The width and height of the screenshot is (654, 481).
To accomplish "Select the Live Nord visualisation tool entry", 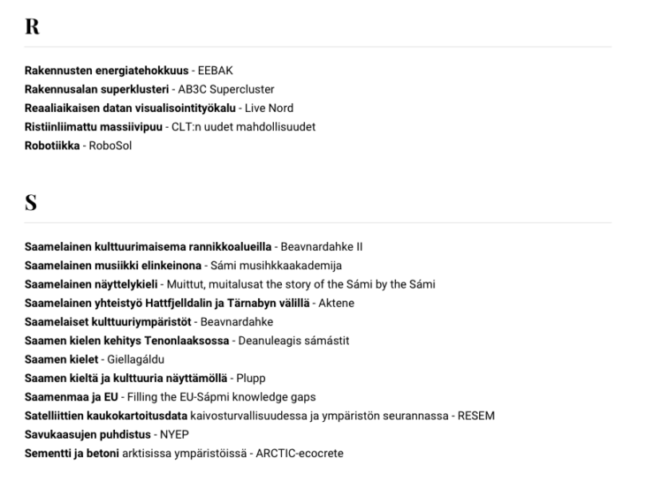I will 159,109.
